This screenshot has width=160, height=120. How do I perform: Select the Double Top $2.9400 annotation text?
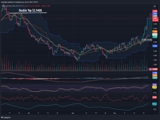point(30,10)
